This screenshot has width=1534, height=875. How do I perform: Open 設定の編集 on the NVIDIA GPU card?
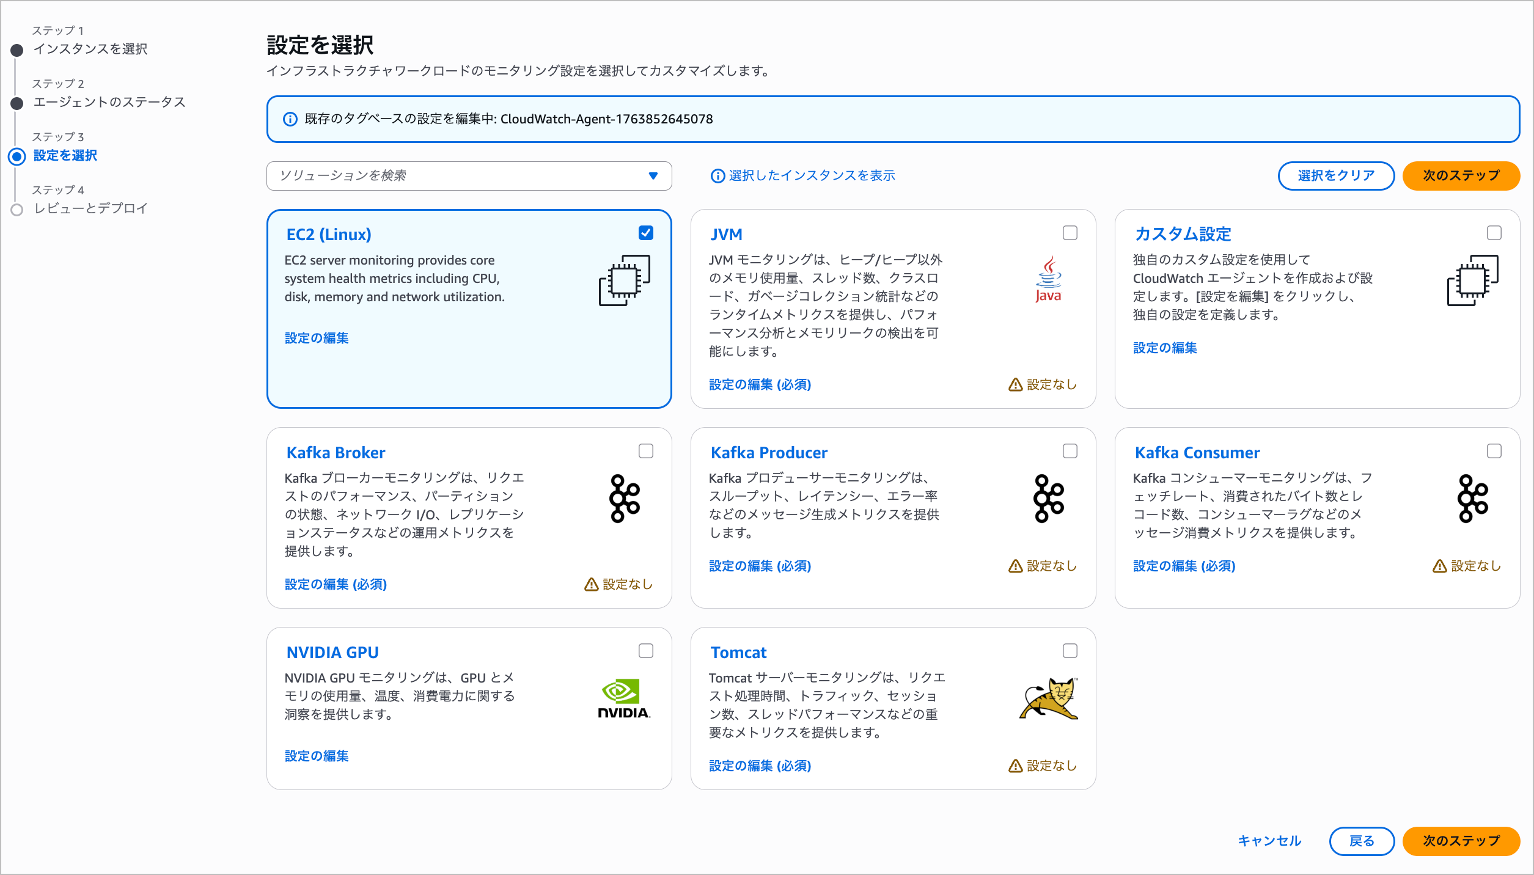[316, 756]
